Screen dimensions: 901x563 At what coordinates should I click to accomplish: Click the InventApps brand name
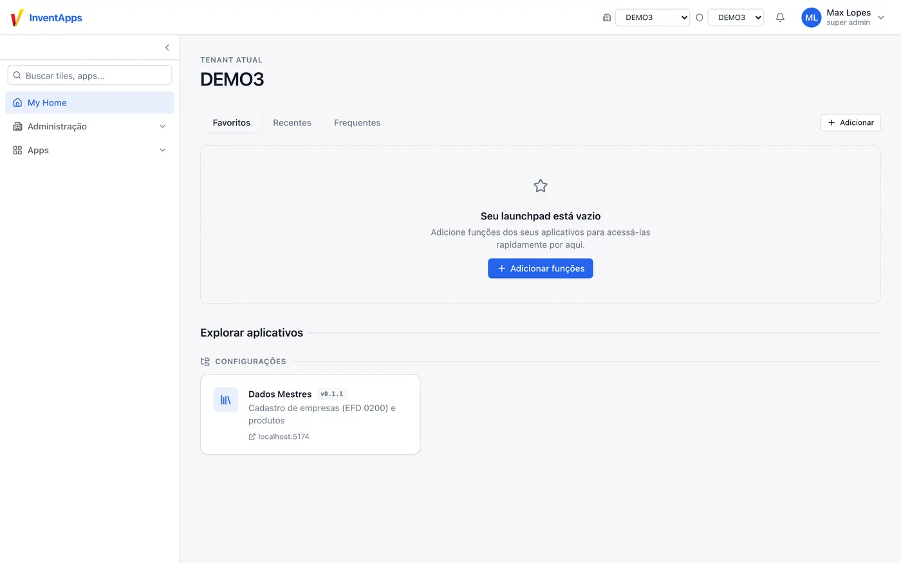(x=55, y=18)
